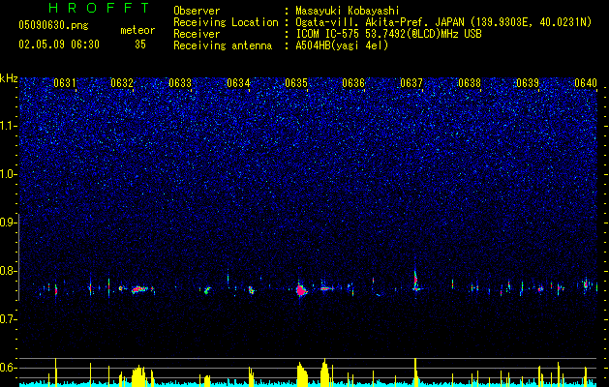Click the 0.7 kHz axis label

(8, 319)
